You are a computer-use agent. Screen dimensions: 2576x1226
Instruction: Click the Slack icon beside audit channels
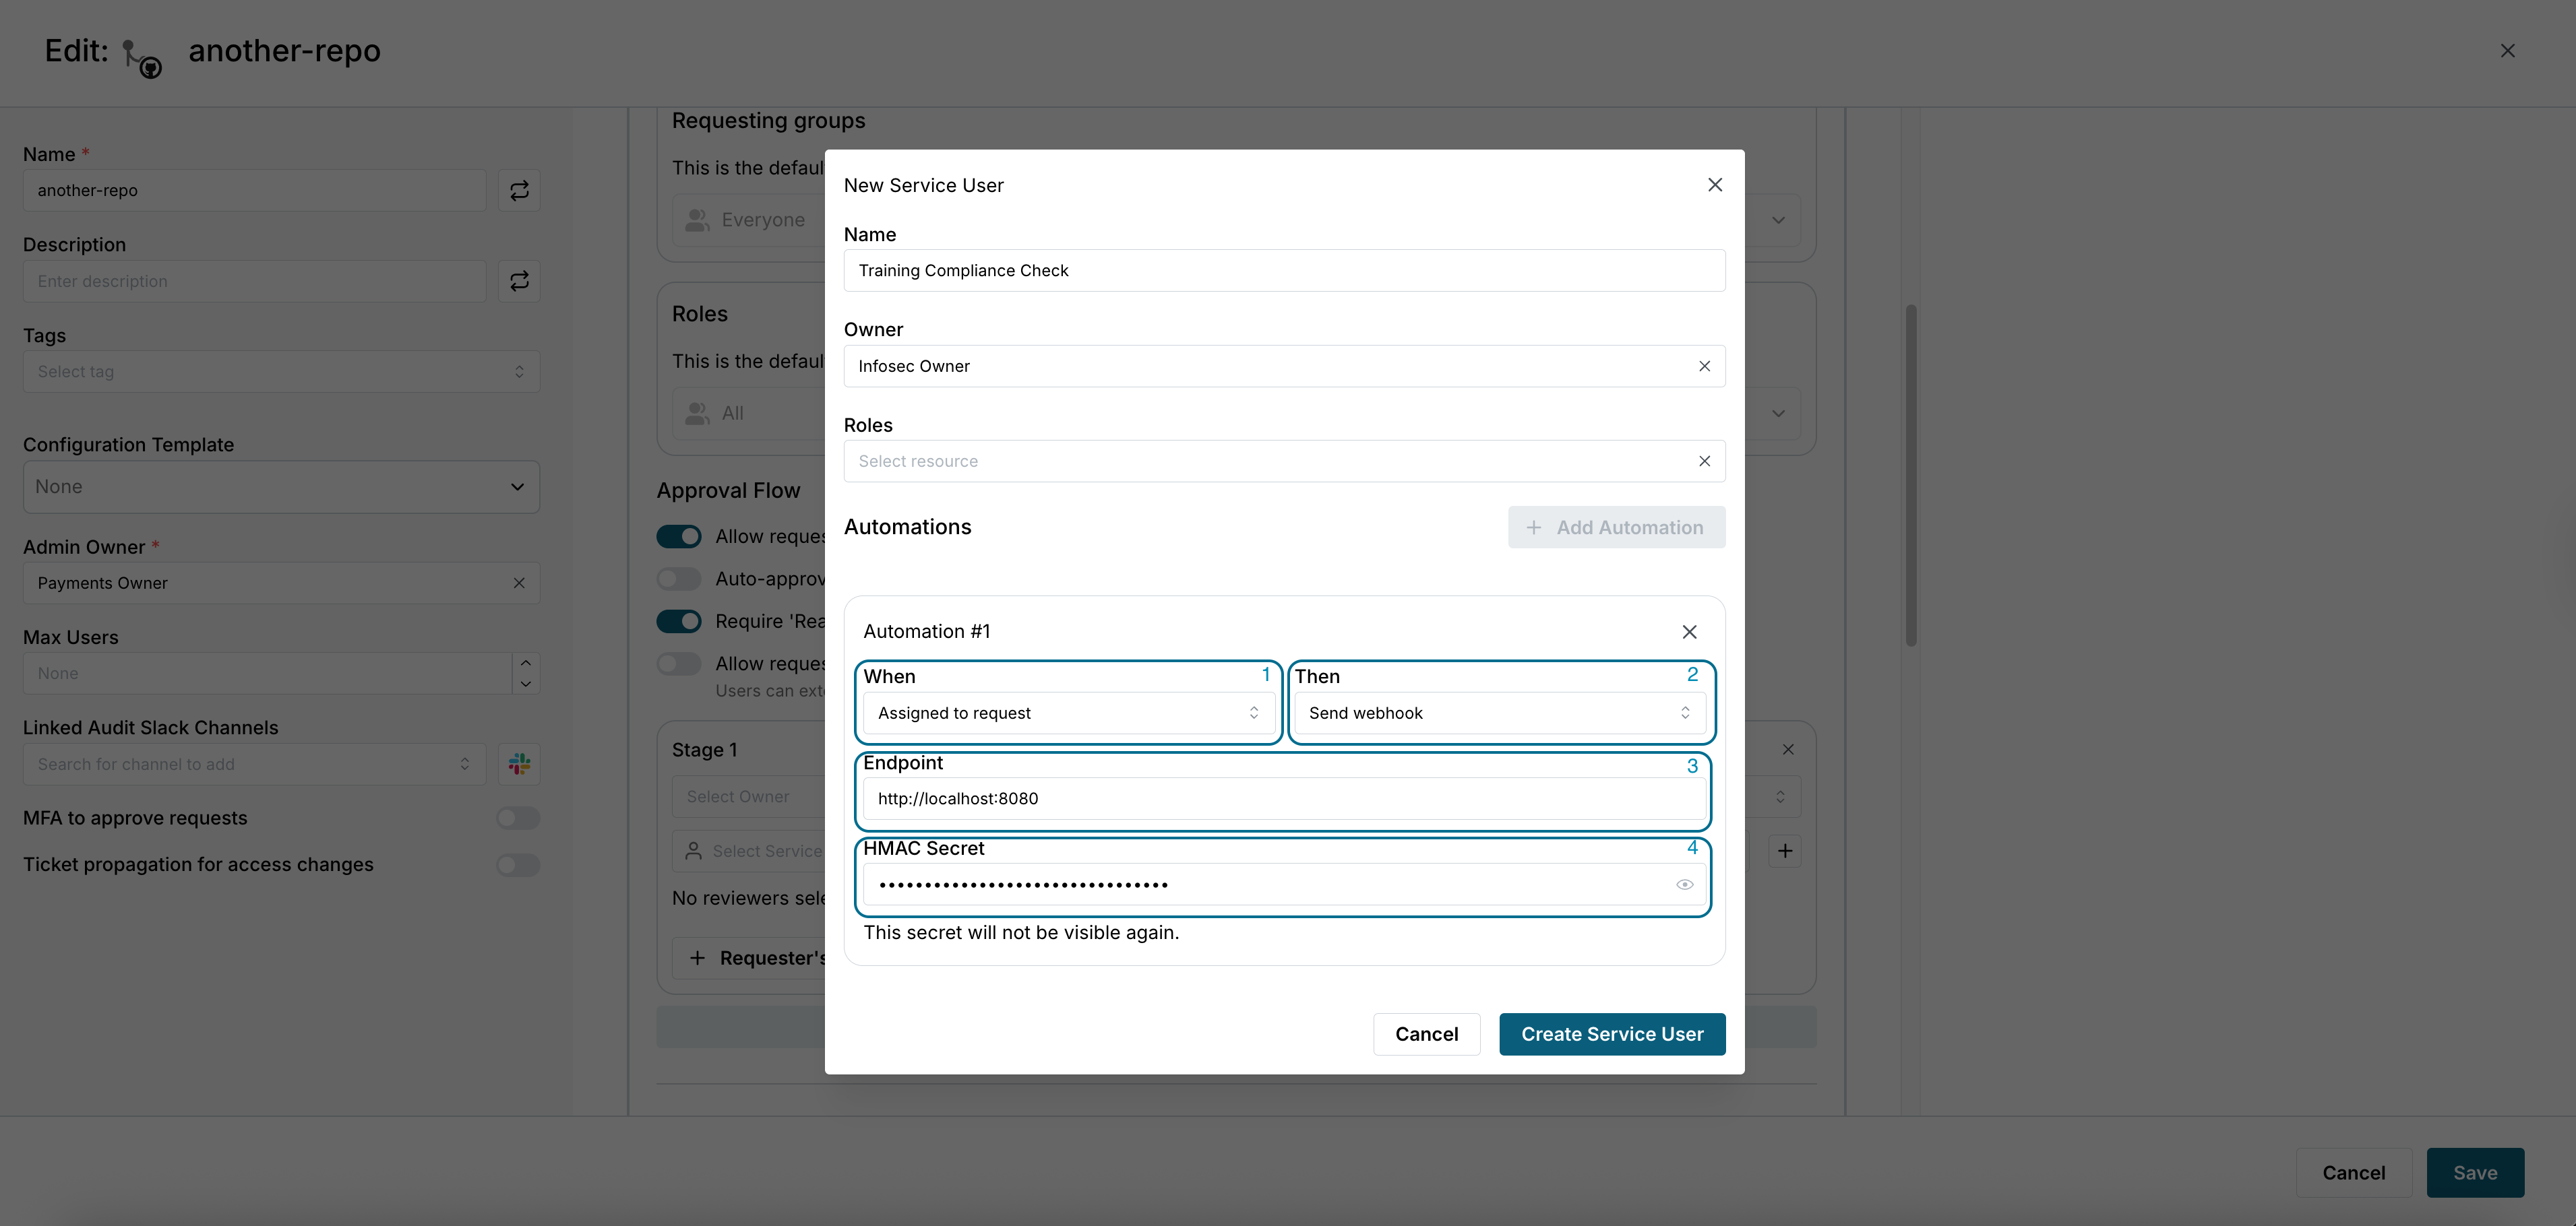519,763
